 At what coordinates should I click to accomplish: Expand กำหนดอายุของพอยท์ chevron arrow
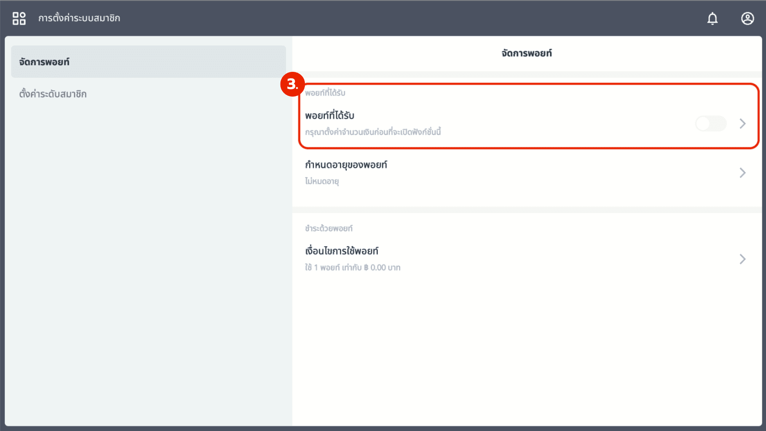[742, 173]
